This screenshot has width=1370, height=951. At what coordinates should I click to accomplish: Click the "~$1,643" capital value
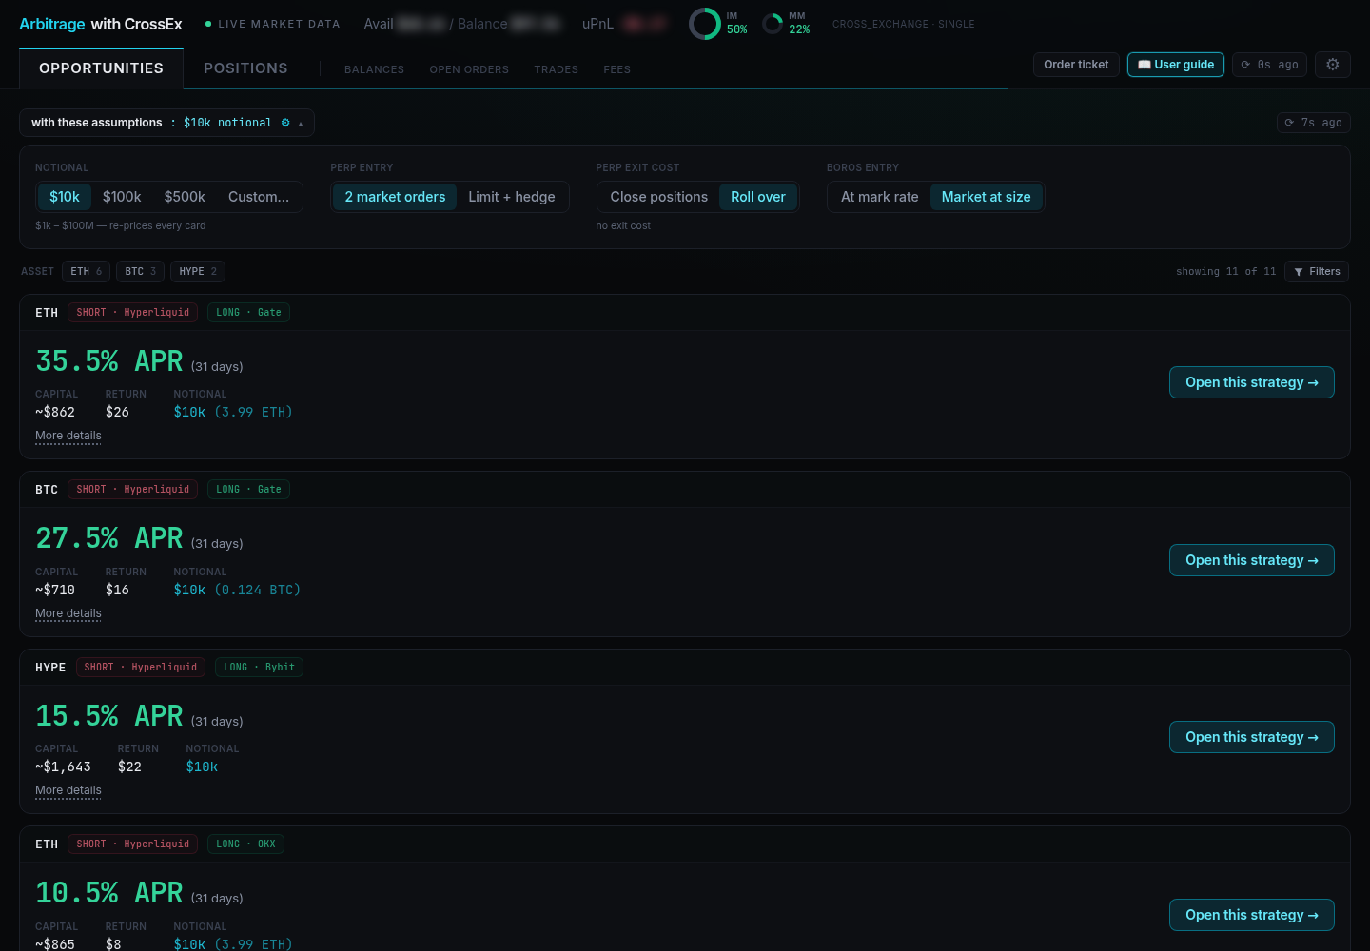(63, 767)
